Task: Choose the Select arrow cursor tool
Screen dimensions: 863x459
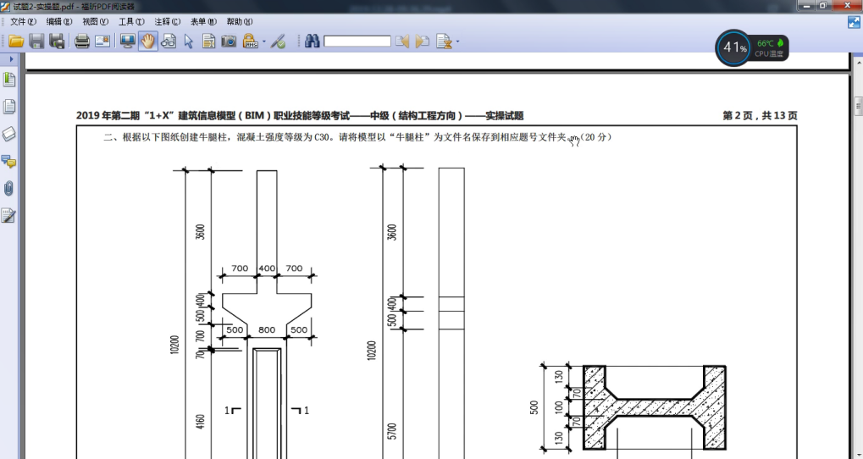Action: (x=188, y=41)
